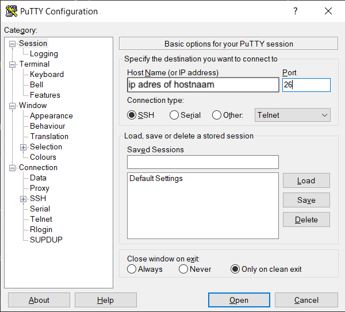Set close window to Never
The image size is (345, 312).
[x=183, y=269]
